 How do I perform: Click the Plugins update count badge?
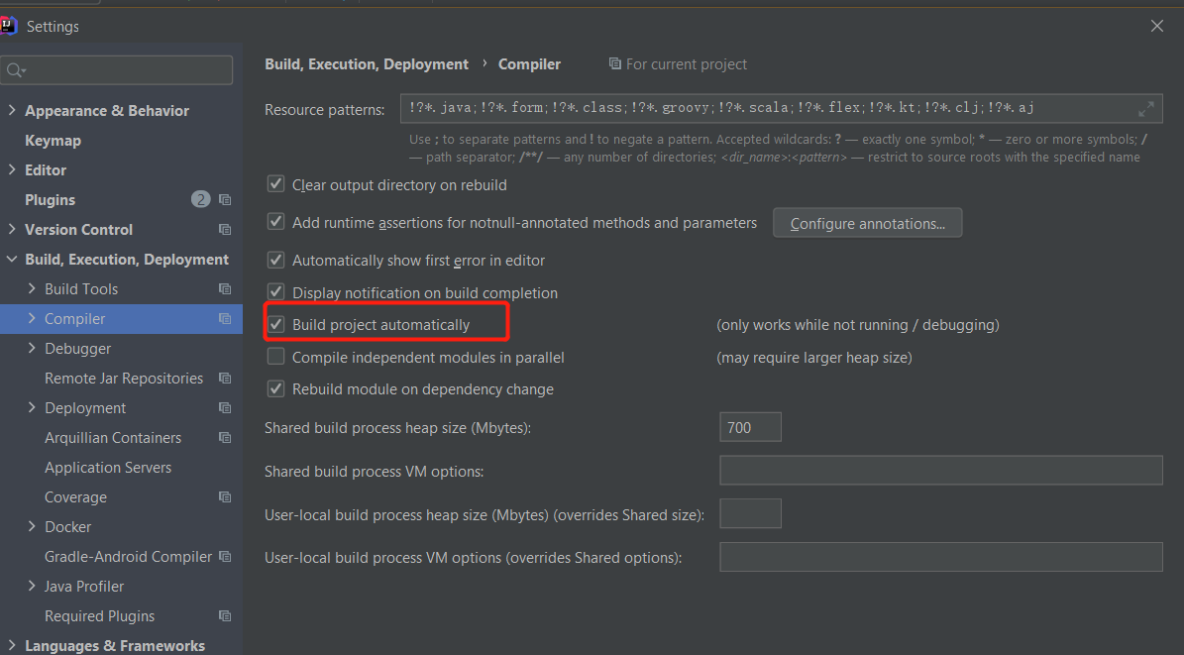coord(200,199)
